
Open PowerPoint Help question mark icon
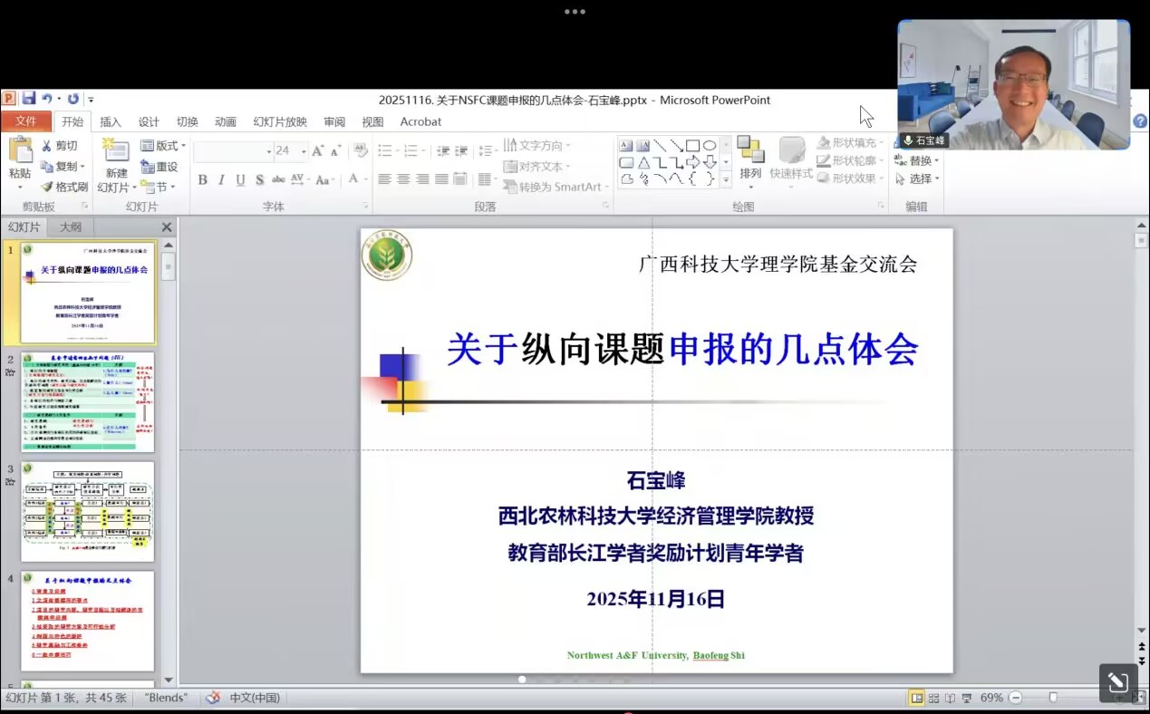(1140, 121)
